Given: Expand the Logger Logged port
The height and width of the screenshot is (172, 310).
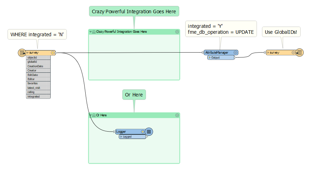Looking at the screenshot, I should point(121,136).
